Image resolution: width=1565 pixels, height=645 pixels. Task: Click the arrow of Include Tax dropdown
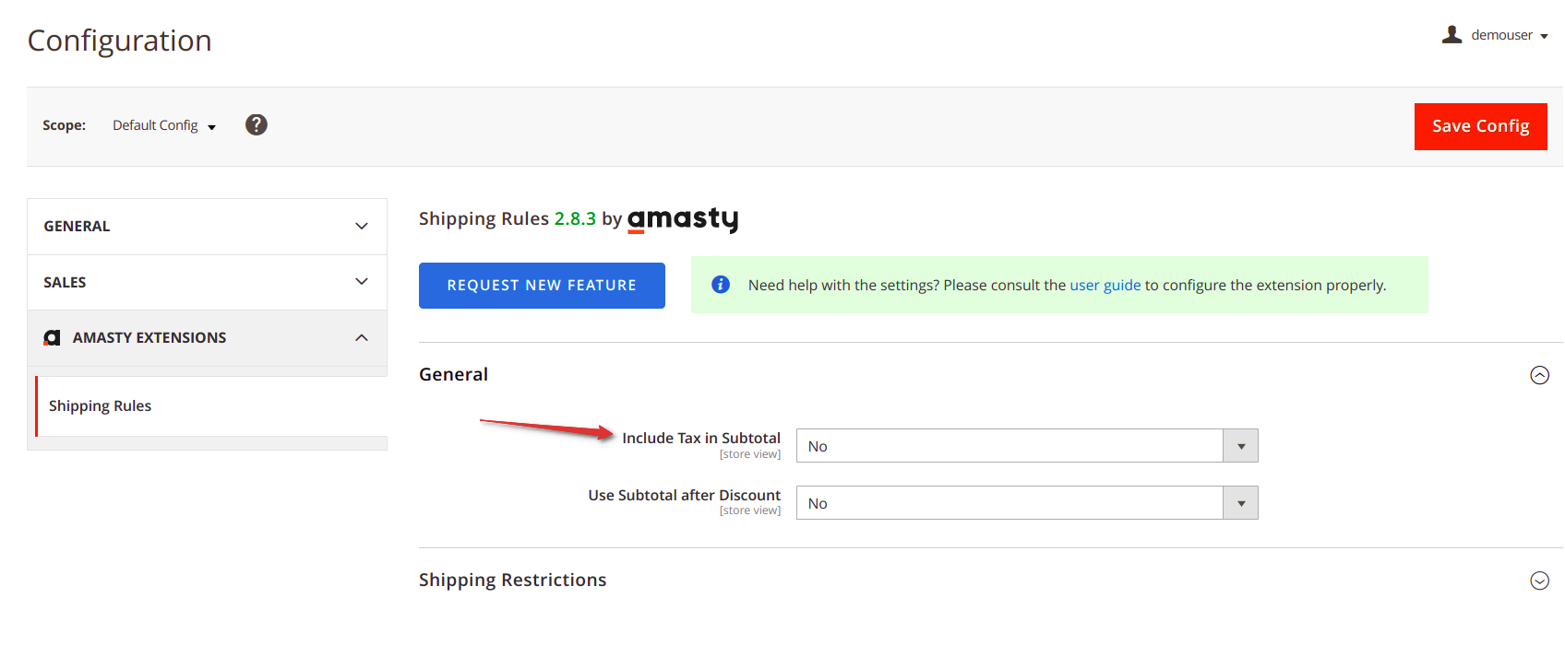pos(1240,446)
